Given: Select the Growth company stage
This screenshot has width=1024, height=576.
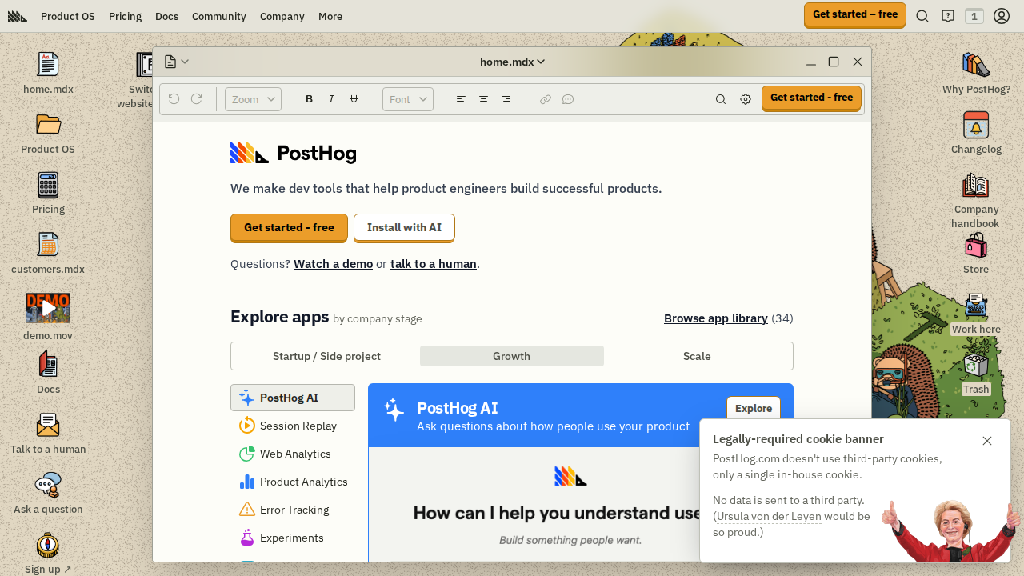Looking at the screenshot, I should (x=511, y=356).
